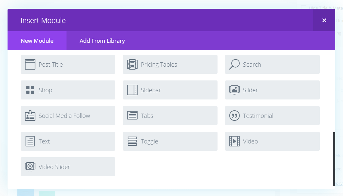The image size is (343, 196).
Task: Add the Tabs module
Action: click(x=170, y=116)
